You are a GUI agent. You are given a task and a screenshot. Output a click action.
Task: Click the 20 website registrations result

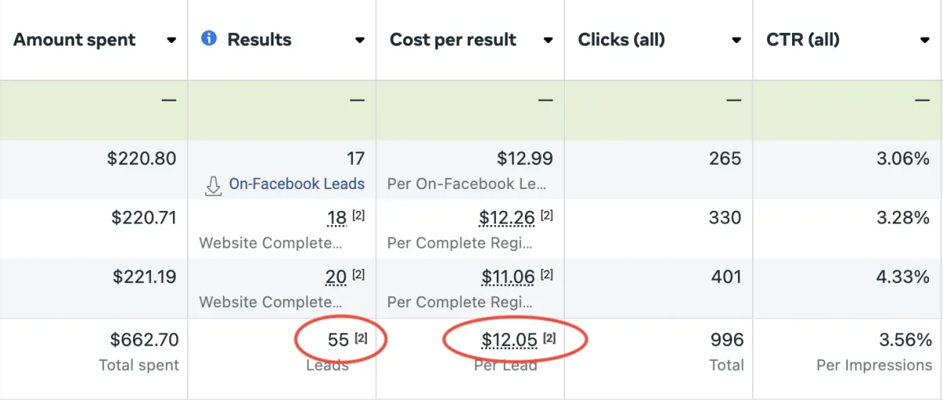point(336,277)
